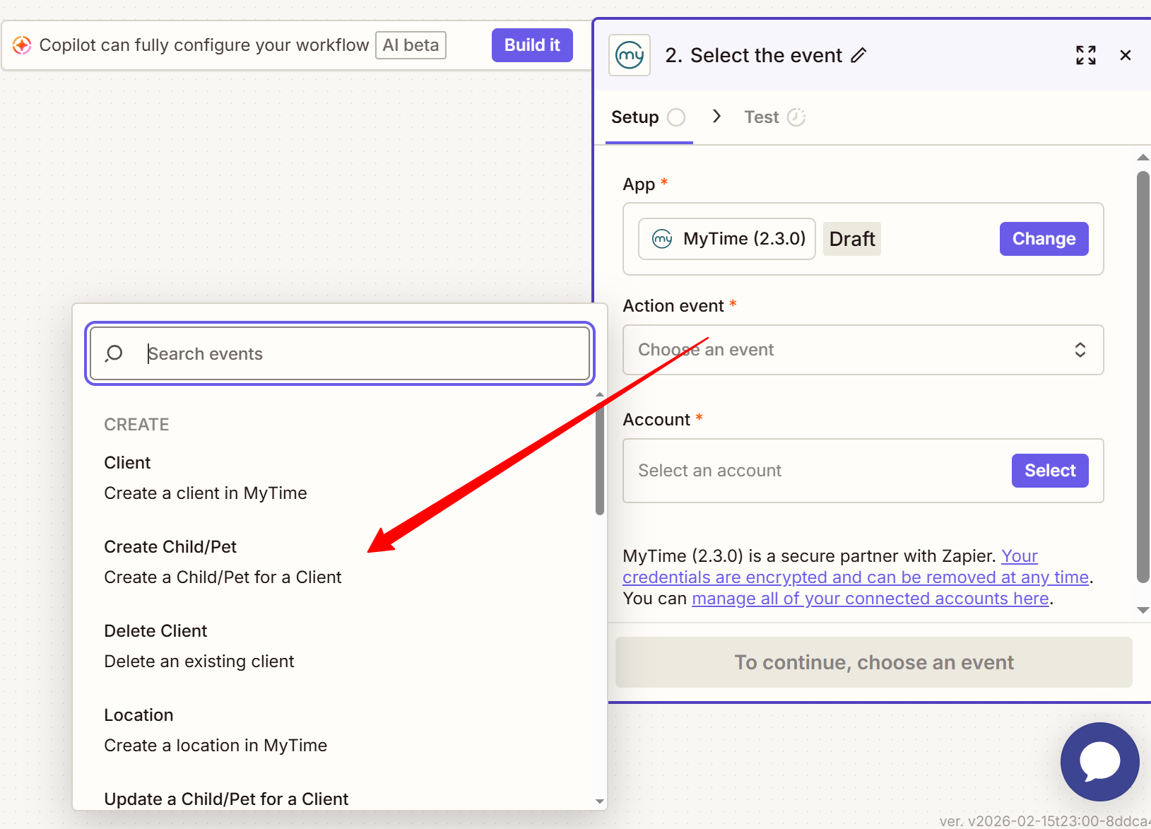Image resolution: width=1151 pixels, height=829 pixels.
Task: Click the MyTime (2.3.0) app chip
Action: (726, 239)
